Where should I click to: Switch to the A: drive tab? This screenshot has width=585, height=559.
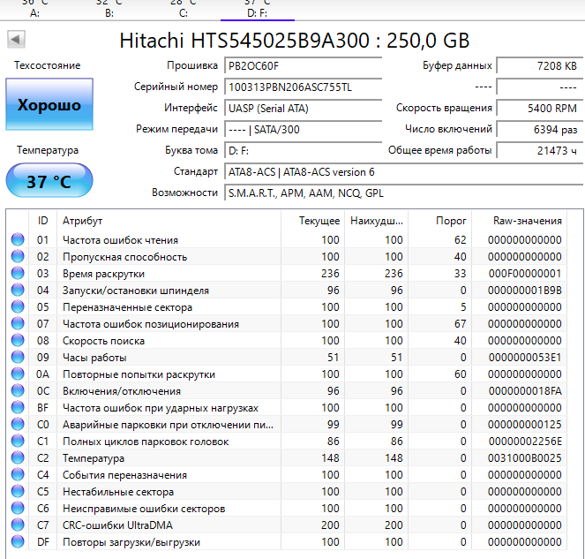34,9
